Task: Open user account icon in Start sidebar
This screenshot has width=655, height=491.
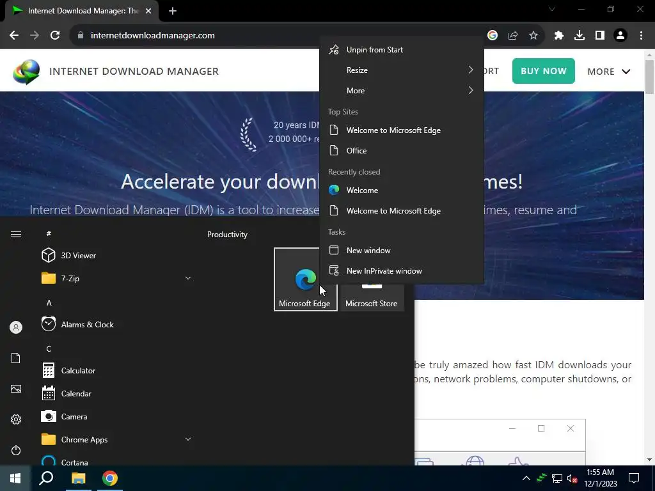Action: pos(16,328)
